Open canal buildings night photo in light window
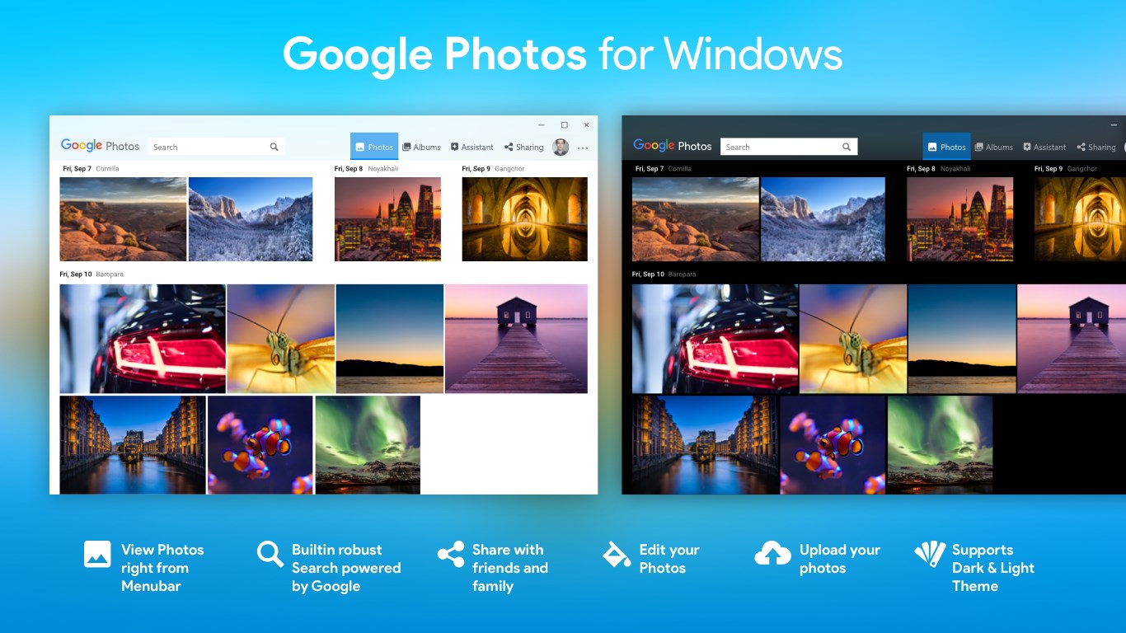 [x=133, y=445]
